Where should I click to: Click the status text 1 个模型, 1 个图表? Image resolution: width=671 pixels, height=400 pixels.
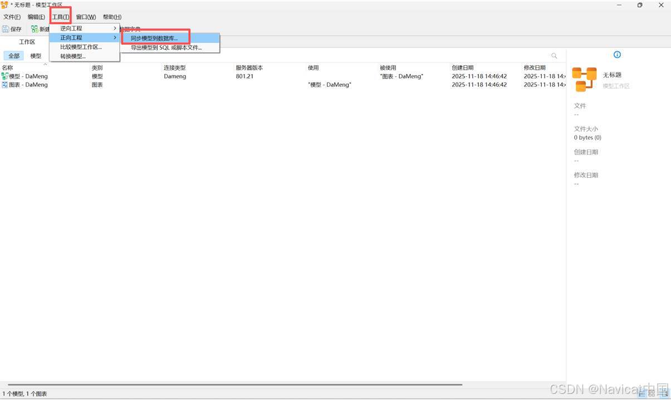click(x=25, y=394)
